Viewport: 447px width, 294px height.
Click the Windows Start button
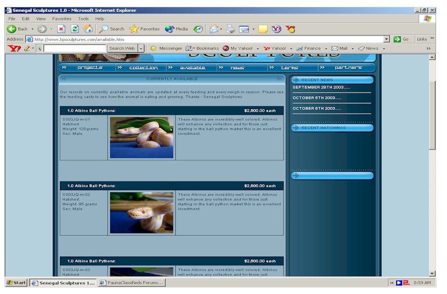point(16,283)
